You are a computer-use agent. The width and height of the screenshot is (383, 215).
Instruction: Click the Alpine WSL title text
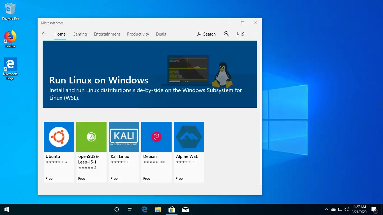[187, 156]
